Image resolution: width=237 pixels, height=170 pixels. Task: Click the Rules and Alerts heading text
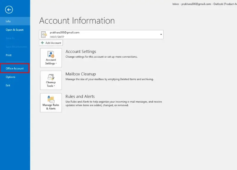(80, 97)
